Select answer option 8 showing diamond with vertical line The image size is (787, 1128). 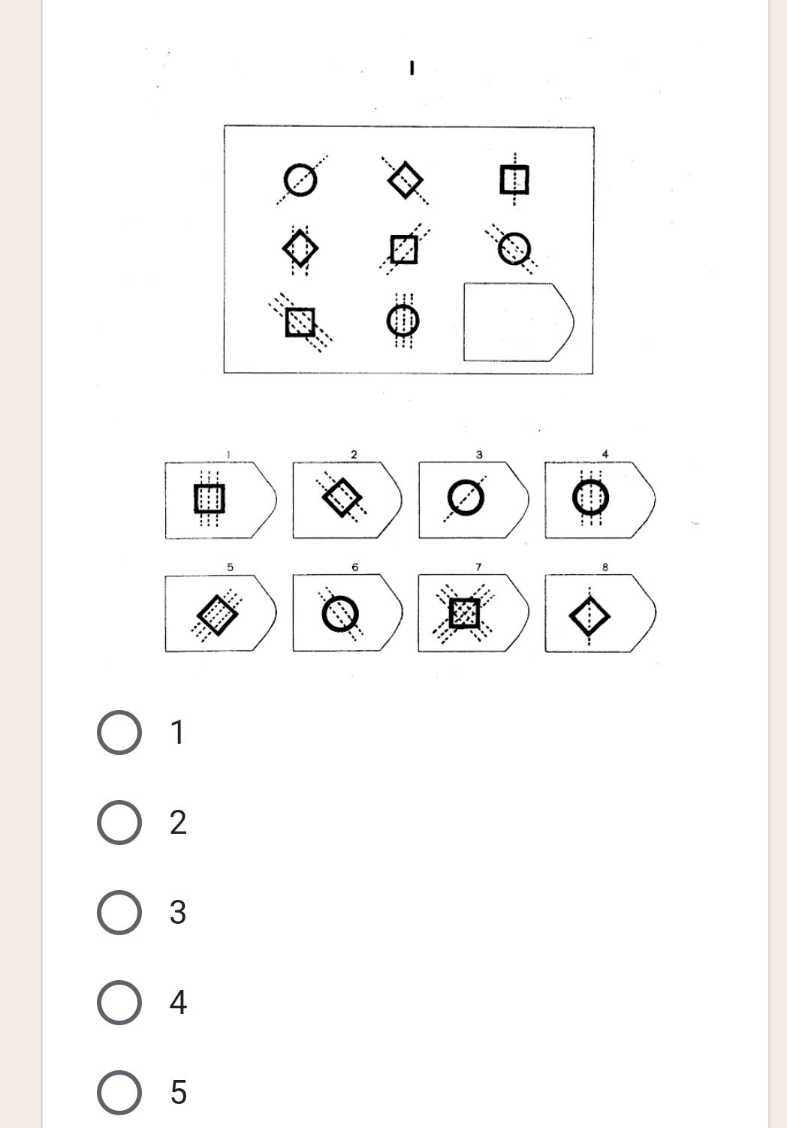pos(590,614)
